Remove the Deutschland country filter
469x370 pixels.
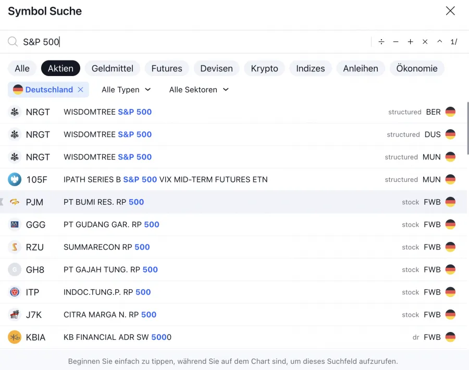click(x=80, y=90)
